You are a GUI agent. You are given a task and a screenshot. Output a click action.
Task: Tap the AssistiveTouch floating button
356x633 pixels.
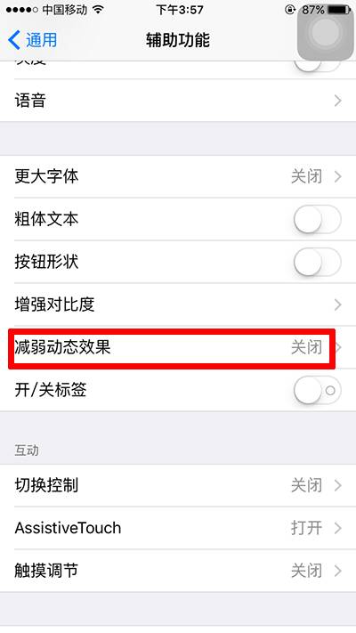click(326, 31)
